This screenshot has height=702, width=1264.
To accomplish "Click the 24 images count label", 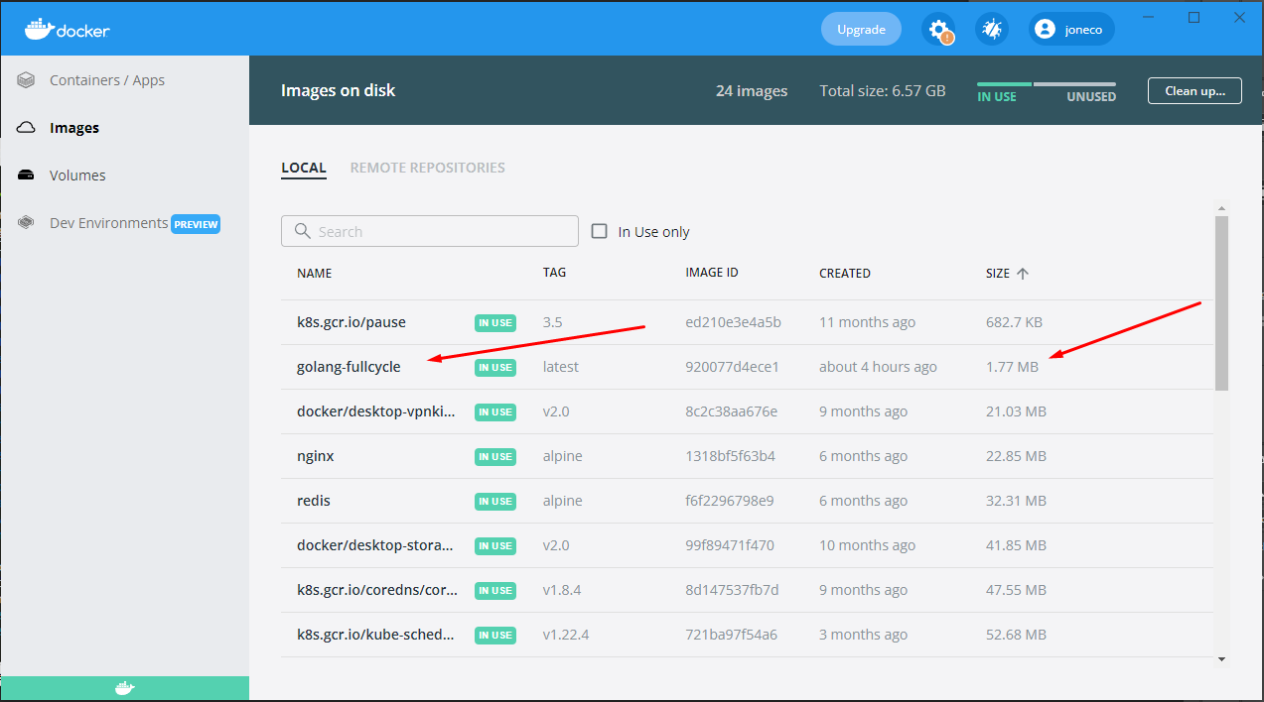I will [752, 91].
